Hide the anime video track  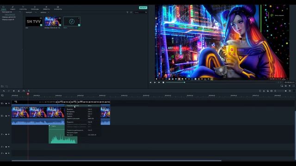click(9, 116)
